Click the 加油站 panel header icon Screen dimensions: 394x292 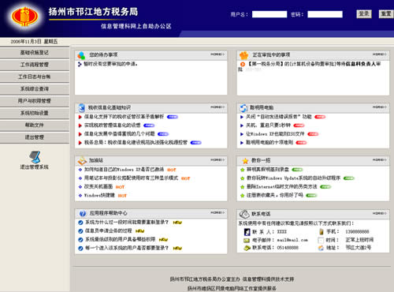(x=82, y=161)
